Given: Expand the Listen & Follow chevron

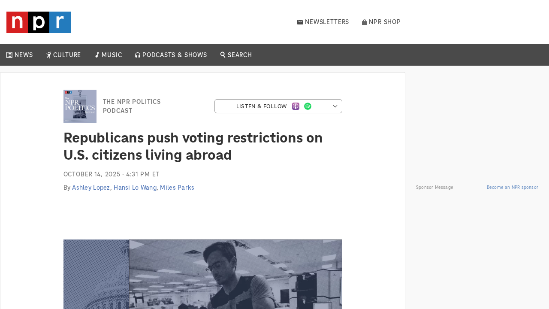Looking at the screenshot, I should [335, 106].
